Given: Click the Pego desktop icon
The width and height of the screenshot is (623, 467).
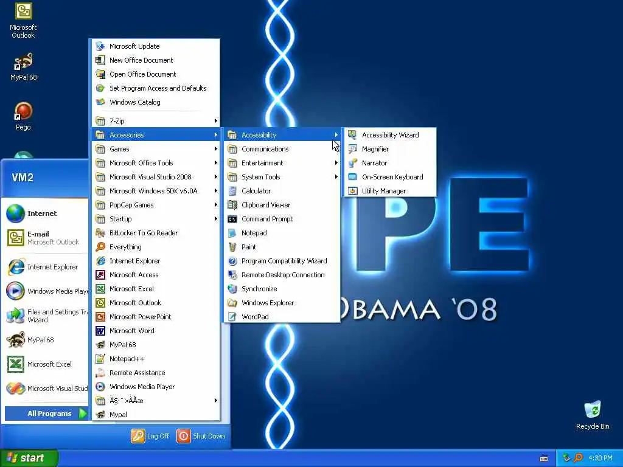Looking at the screenshot, I should (x=23, y=116).
